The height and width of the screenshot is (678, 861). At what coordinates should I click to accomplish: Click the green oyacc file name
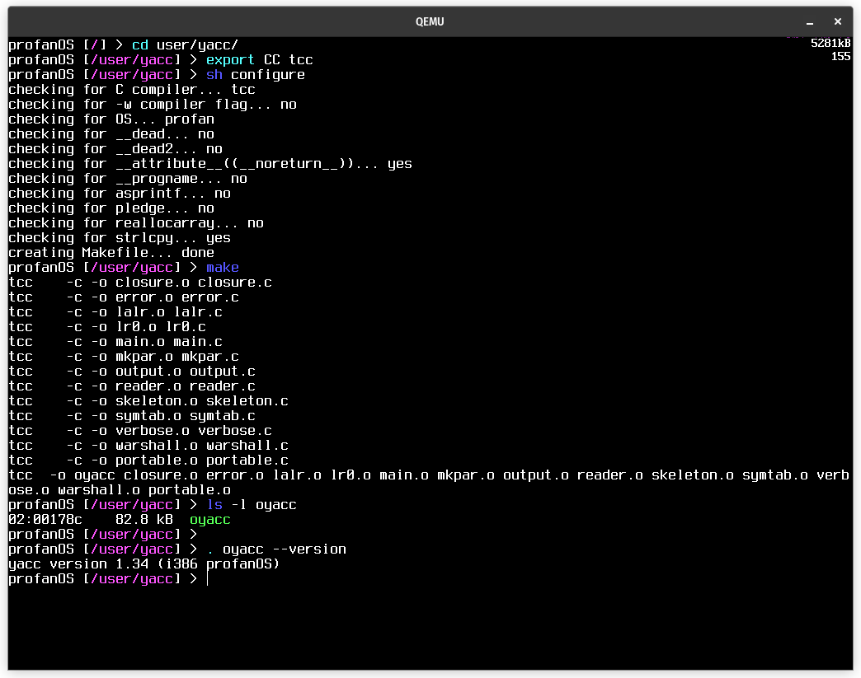pyautogui.click(x=209, y=520)
